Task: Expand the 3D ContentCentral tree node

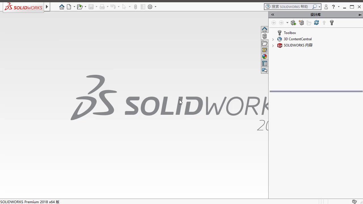Action: (273, 39)
